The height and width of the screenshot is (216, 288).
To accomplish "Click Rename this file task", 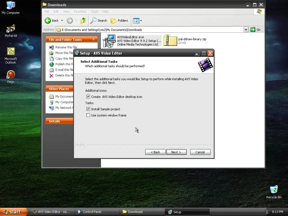I will pyautogui.click(x=63, y=47).
